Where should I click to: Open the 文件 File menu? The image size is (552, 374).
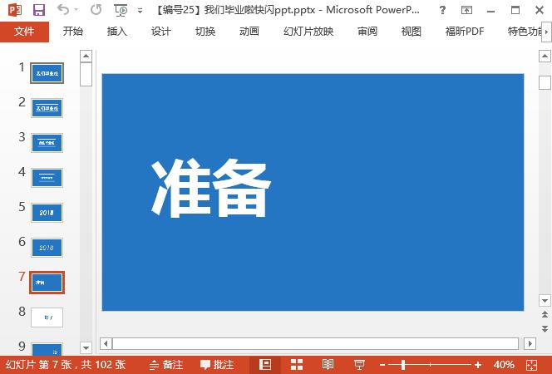pos(24,32)
